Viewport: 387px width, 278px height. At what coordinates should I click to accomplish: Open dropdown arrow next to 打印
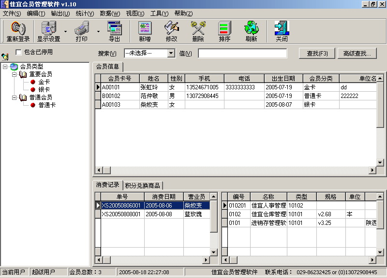coord(98,31)
